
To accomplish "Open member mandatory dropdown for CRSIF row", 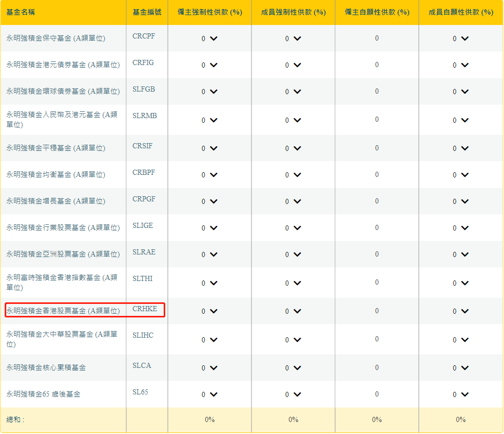I will [293, 148].
